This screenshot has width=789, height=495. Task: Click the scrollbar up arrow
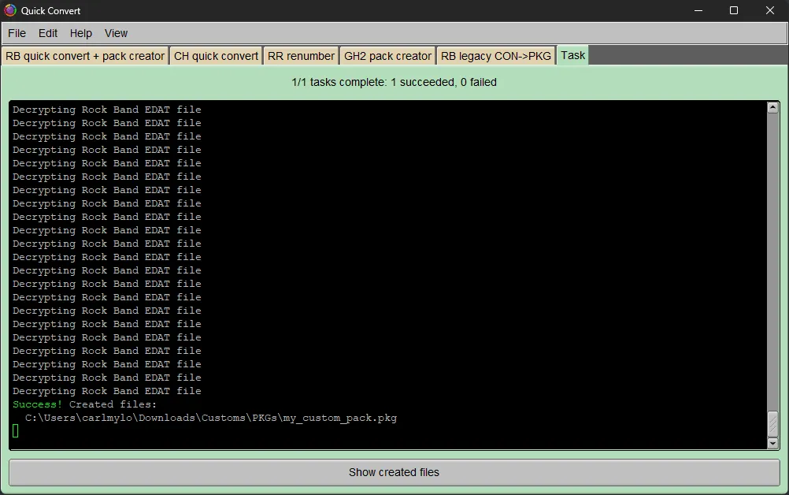click(x=772, y=106)
